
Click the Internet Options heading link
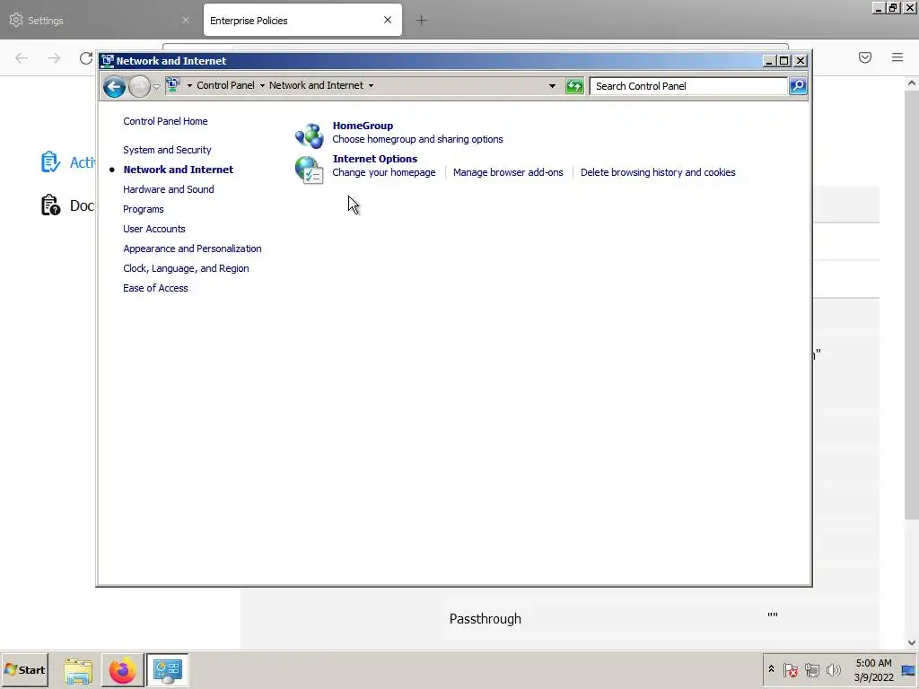coord(374,159)
